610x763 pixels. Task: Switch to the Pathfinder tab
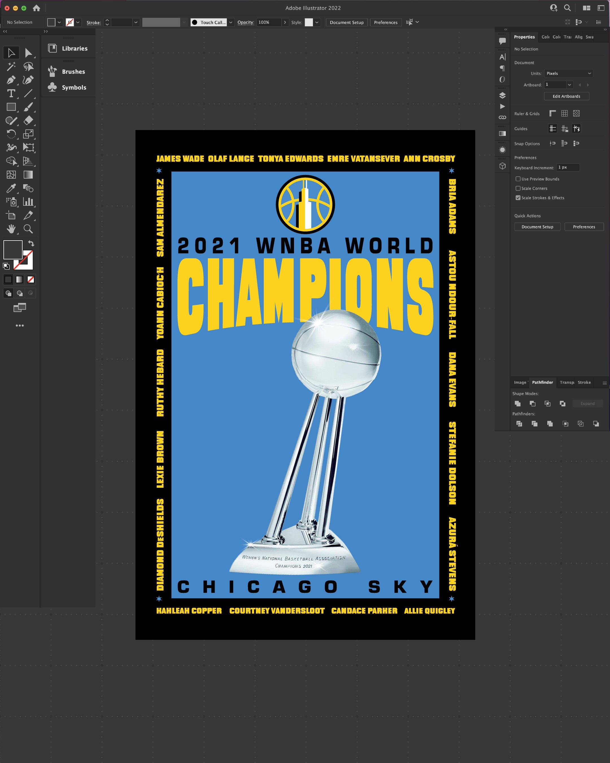pos(543,382)
